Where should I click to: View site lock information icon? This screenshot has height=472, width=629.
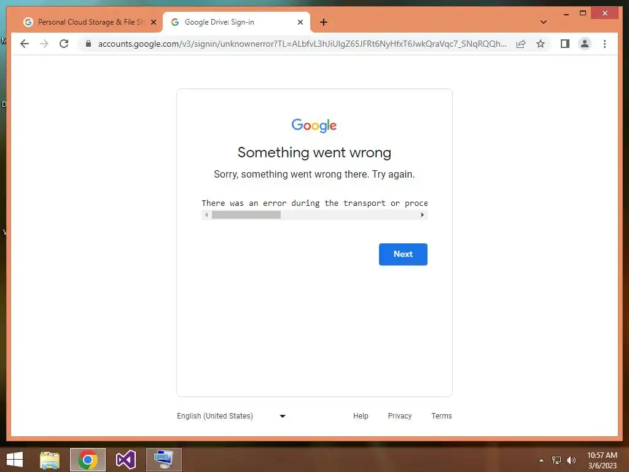[x=88, y=44]
